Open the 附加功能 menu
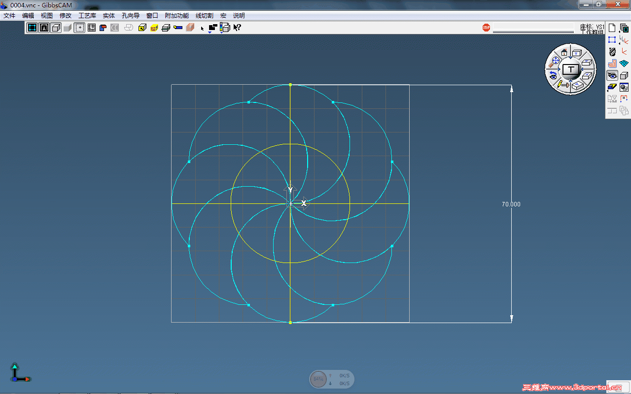This screenshot has height=394, width=631. (x=177, y=16)
